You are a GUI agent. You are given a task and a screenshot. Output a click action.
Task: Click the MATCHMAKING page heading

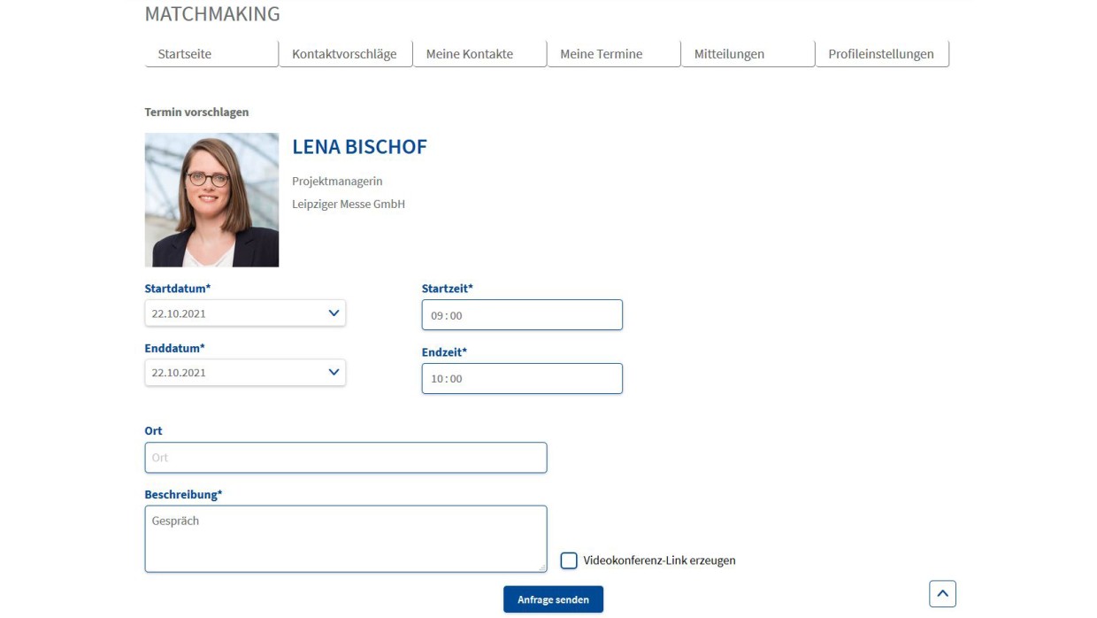[x=212, y=14]
